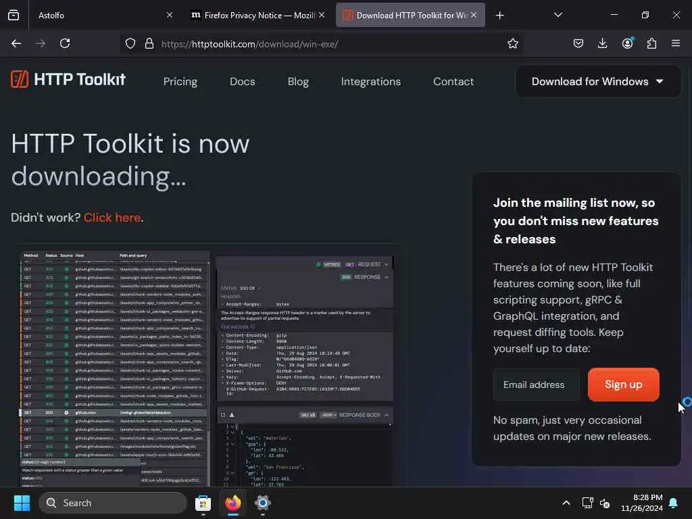
Task: Expand the list all tabs chevron
Action: tap(558, 15)
